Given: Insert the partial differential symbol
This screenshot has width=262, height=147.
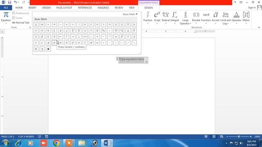Looking at the screenshot, I should coord(61,31).
